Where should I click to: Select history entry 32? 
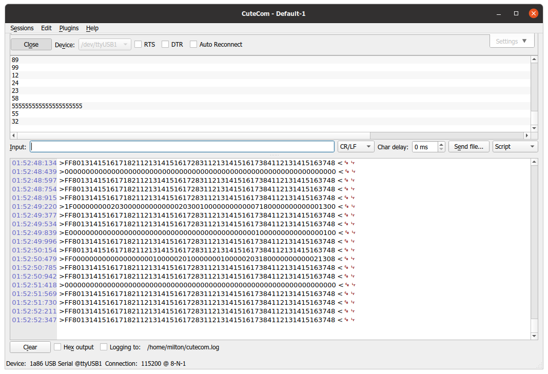[x=270, y=121]
